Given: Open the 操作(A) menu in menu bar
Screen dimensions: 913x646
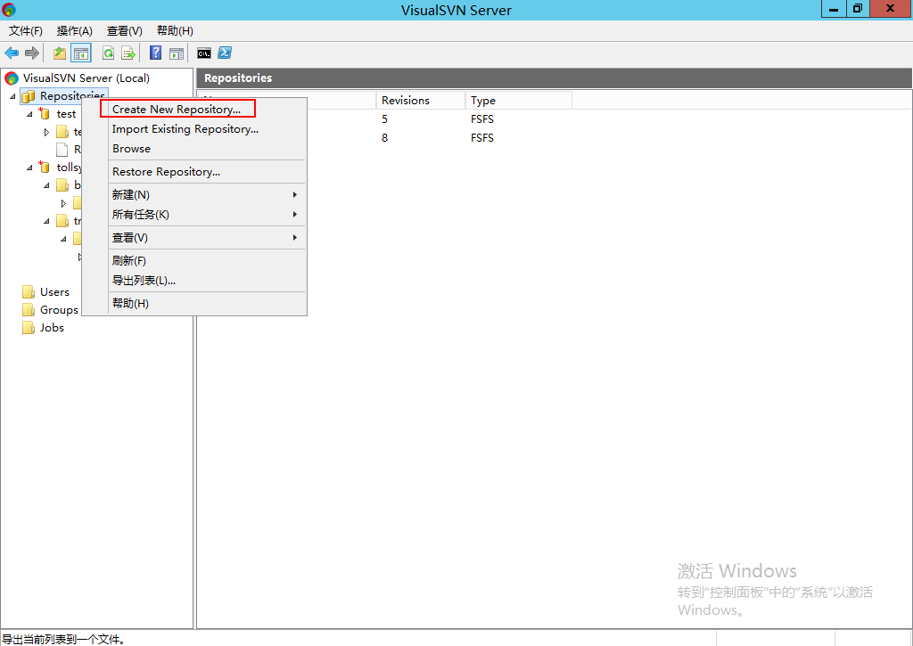Looking at the screenshot, I should 75,31.
